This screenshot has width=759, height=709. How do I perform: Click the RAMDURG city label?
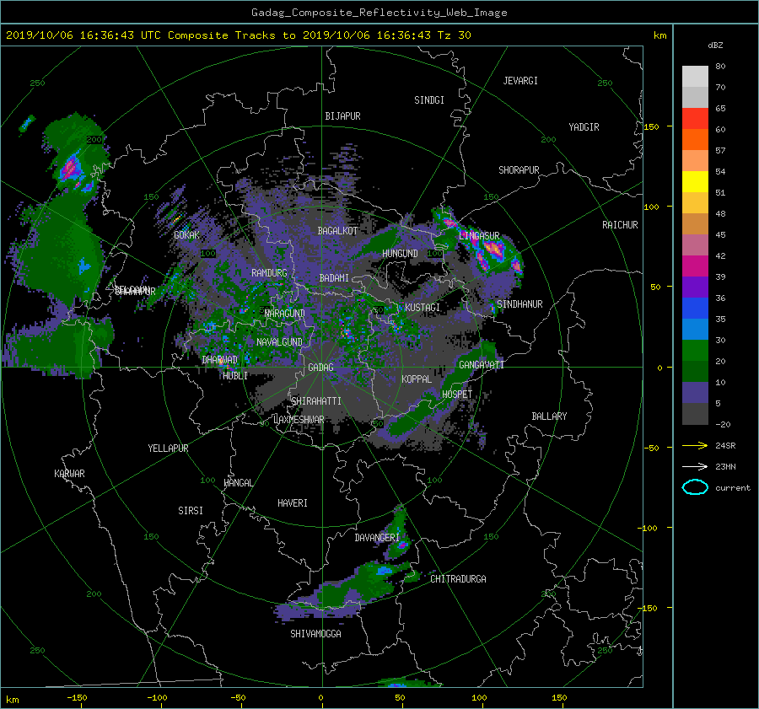click(x=269, y=273)
